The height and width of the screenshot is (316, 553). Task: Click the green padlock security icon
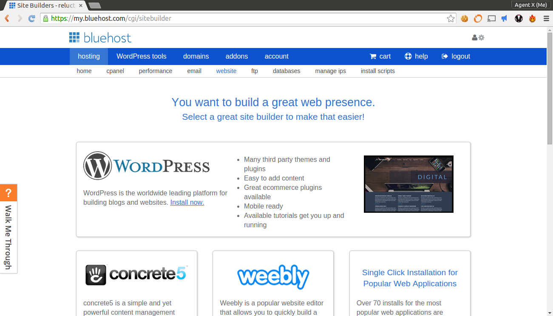pos(45,18)
